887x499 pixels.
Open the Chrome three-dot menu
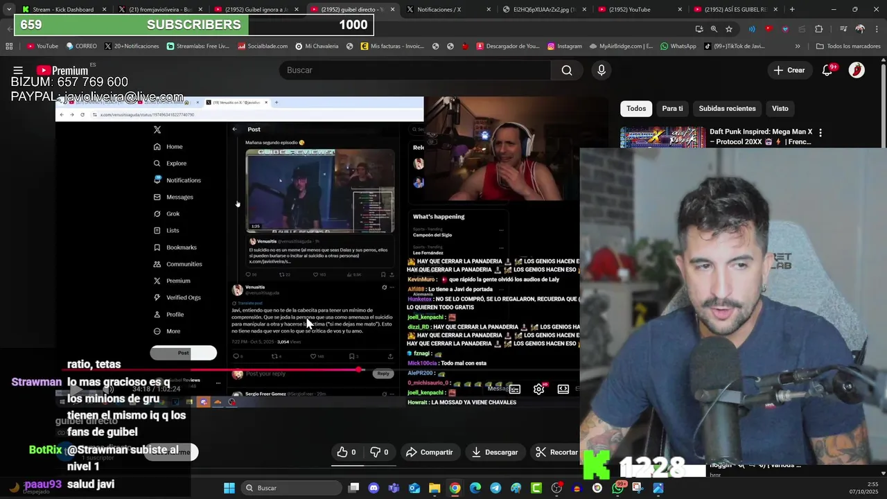[877, 29]
